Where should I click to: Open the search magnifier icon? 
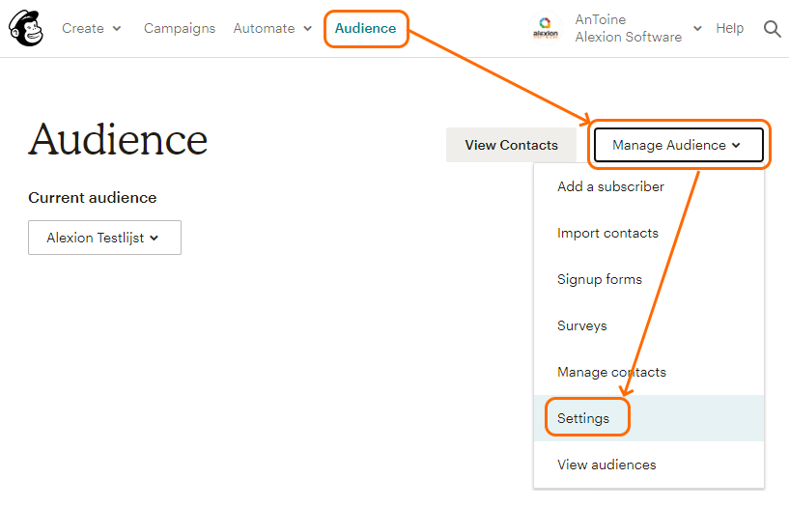[x=772, y=29]
